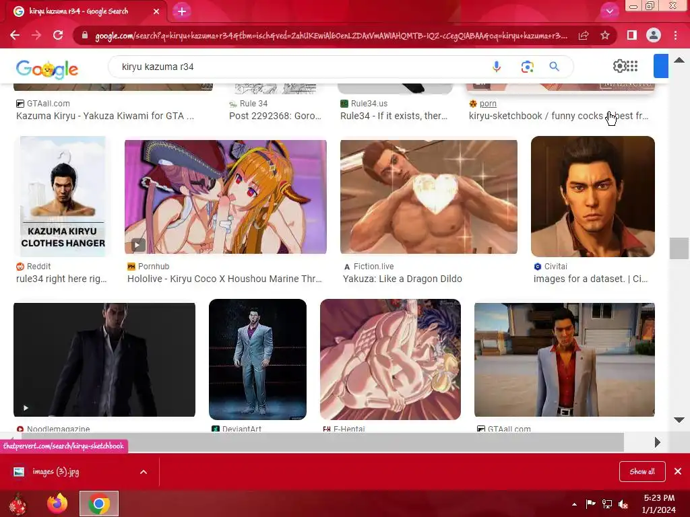Start voice search with the microphone
This screenshot has width=690, height=517.
click(497, 67)
